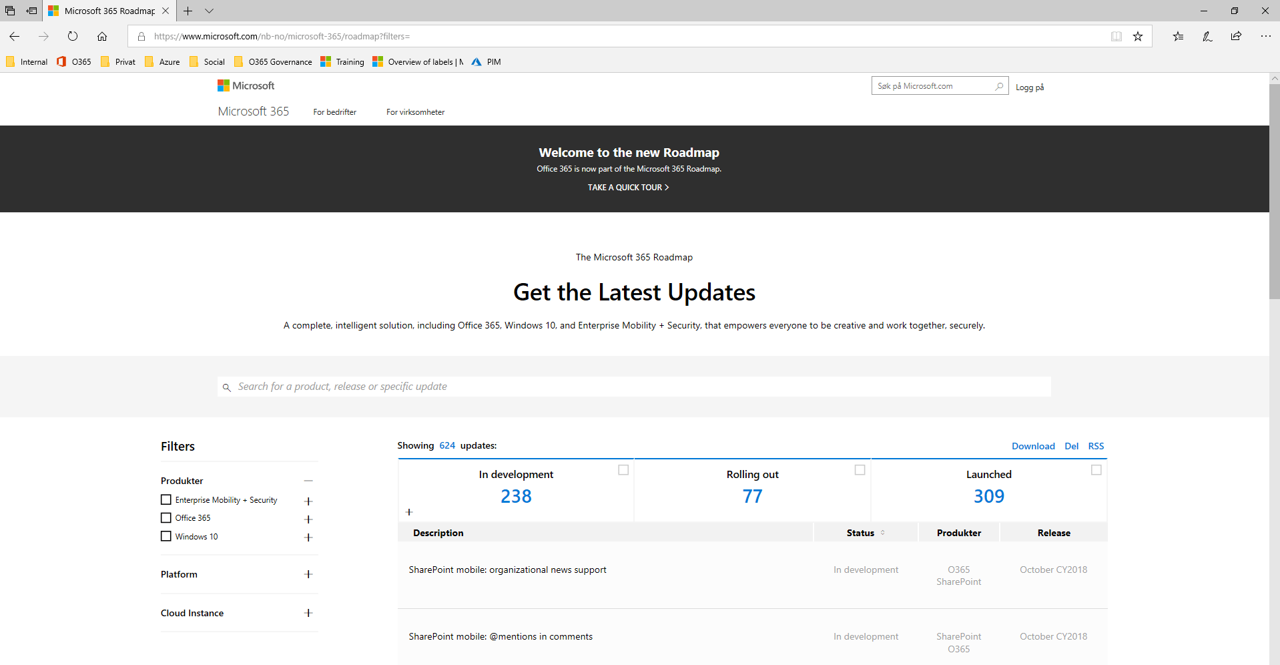This screenshot has height=665, width=1280.
Task: Open the Favorites hub icon
Action: tap(1177, 37)
